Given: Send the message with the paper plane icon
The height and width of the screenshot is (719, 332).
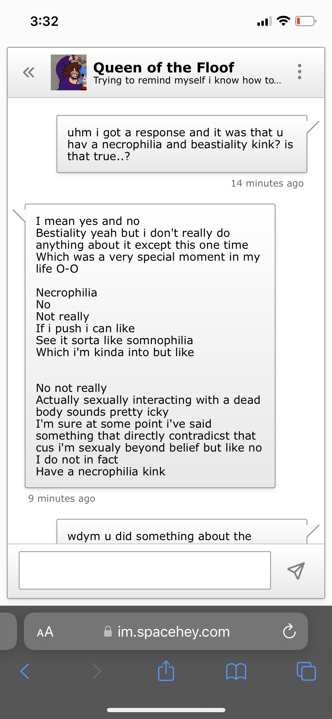Looking at the screenshot, I should (x=296, y=570).
